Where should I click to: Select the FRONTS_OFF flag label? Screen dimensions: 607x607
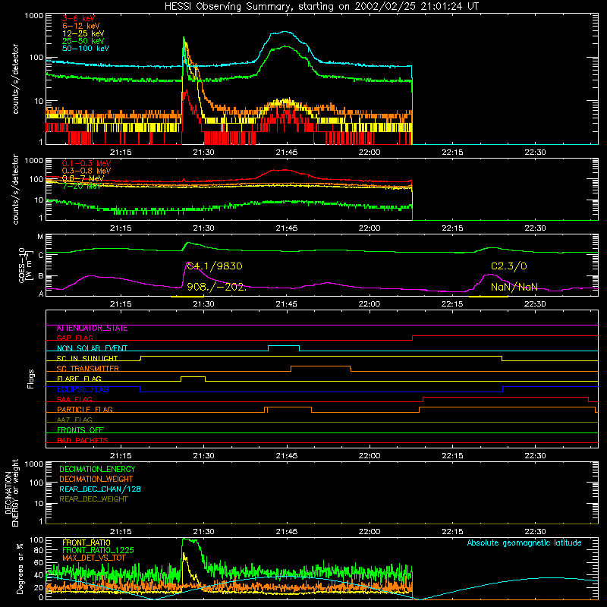pos(80,429)
